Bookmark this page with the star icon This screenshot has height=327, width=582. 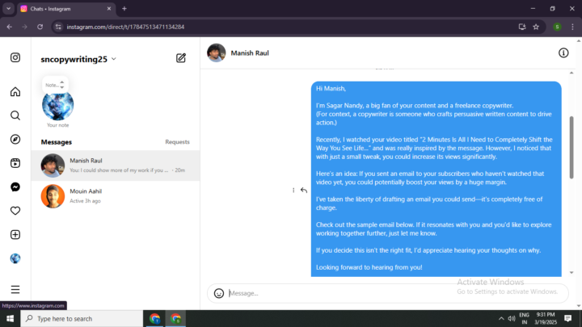(x=536, y=27)
